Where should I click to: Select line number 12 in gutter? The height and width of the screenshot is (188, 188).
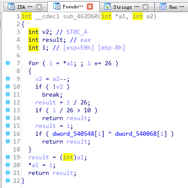coord(16,102)
